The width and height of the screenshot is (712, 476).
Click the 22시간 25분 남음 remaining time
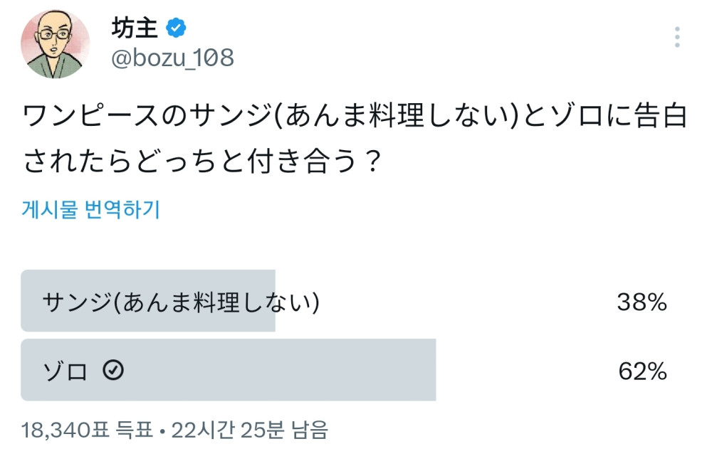pos(249,430)
